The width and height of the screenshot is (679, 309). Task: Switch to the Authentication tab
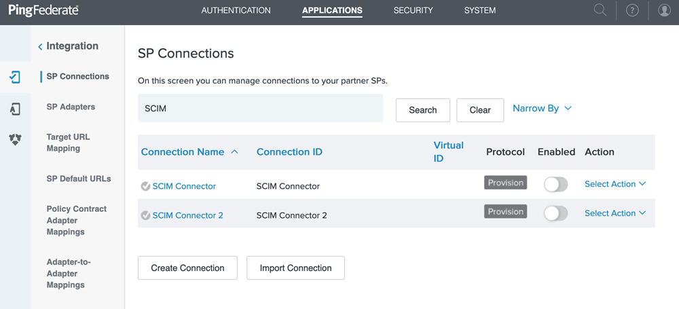coord(236,11)
